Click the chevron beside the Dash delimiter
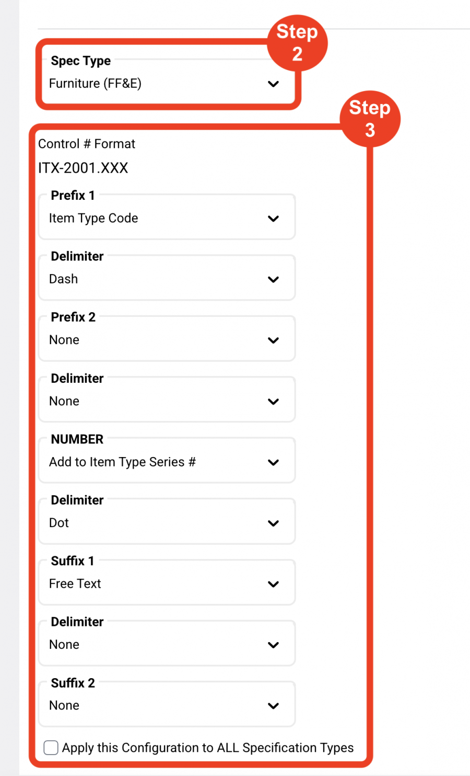Screen dimensions: 470x776 pos(273,279)
